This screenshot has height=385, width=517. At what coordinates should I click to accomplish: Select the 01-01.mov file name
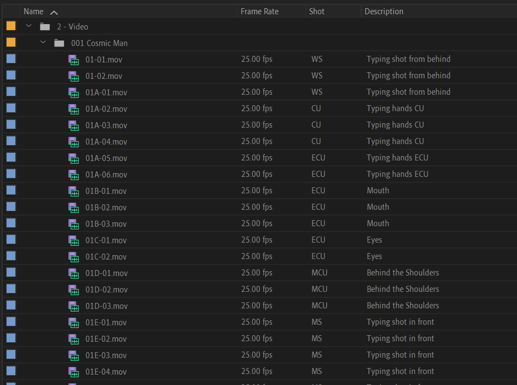(104, 60)
